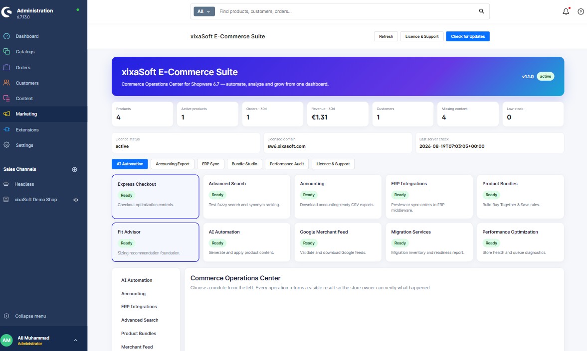The width and height of the screenshot is (587, 351).
Task: Open Catalogs menu item
Action: pyautogui.click(x=25, y=52)
